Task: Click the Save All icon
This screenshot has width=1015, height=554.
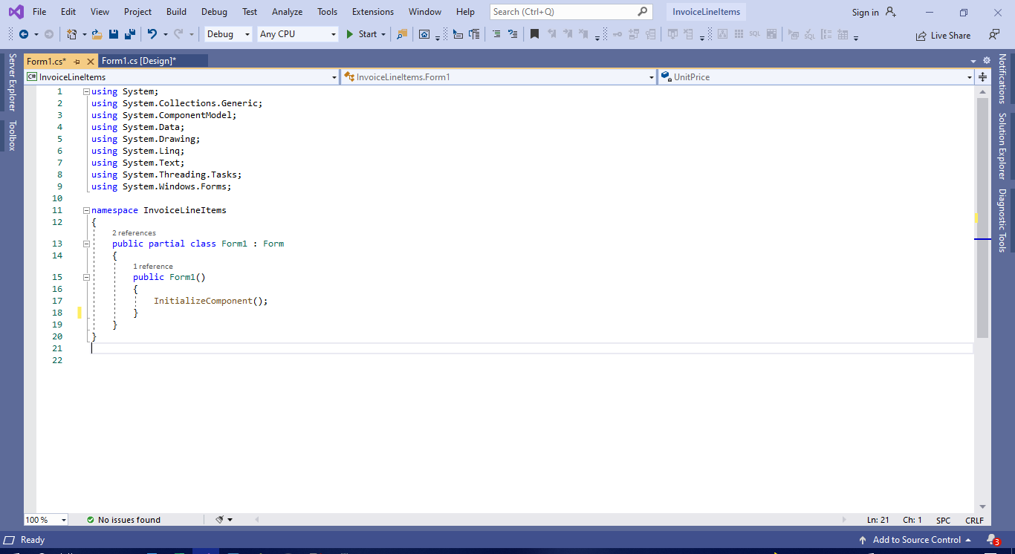Action: [x=130, y=34]
